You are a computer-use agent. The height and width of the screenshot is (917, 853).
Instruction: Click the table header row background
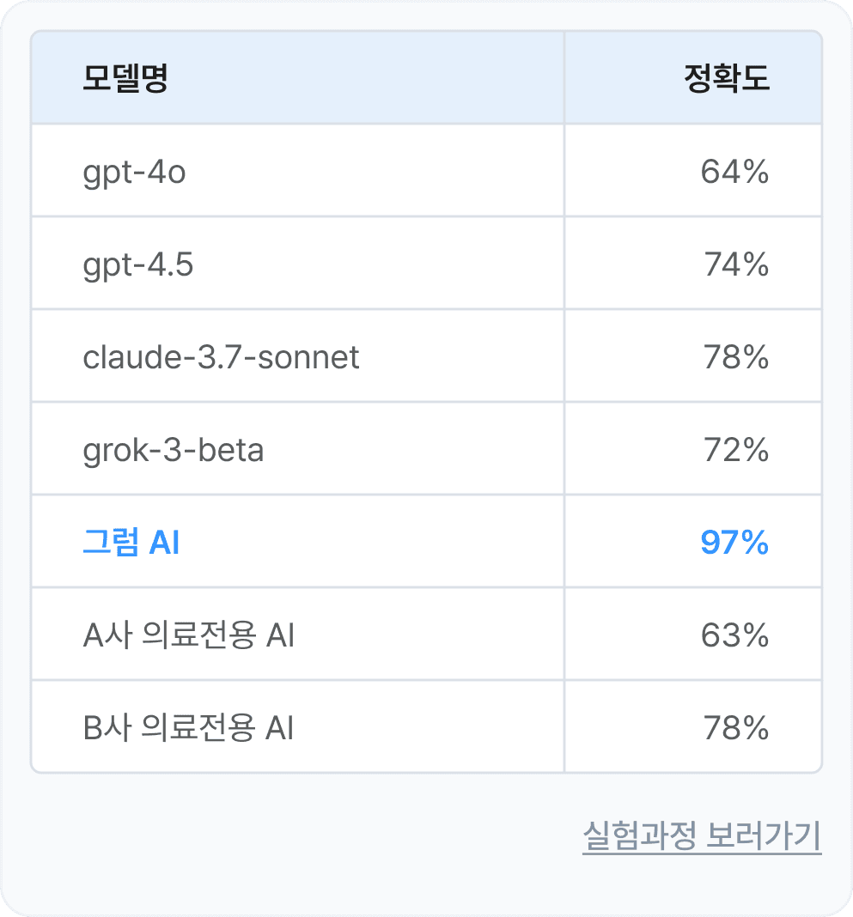tap(387, 76)
